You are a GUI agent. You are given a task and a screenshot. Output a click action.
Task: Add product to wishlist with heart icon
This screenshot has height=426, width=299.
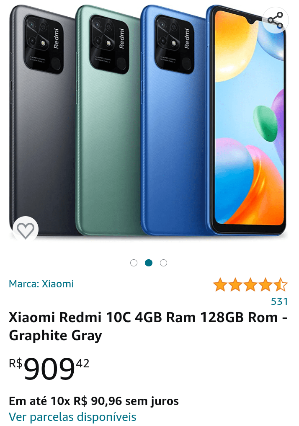[26, 230]
